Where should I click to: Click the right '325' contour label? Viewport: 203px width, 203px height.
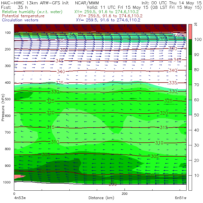168,101
